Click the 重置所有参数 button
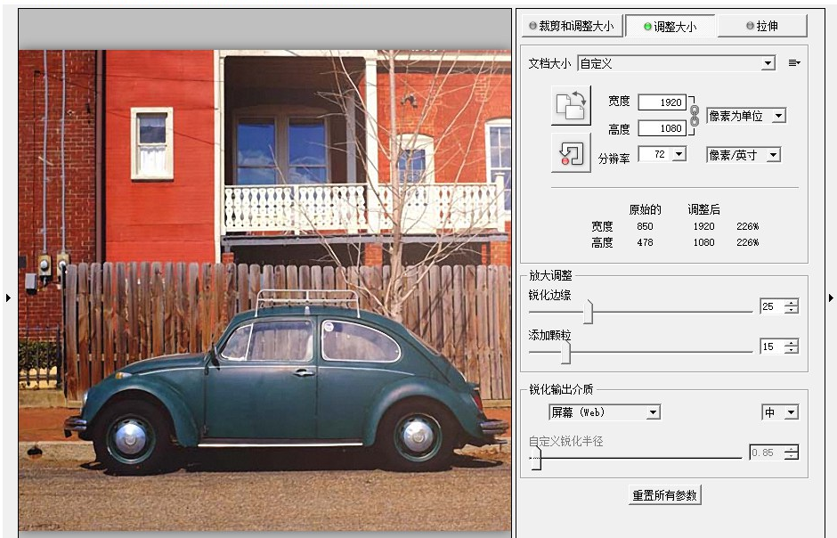This screenshot has width=837, height=538. click(x=664, y=495)
